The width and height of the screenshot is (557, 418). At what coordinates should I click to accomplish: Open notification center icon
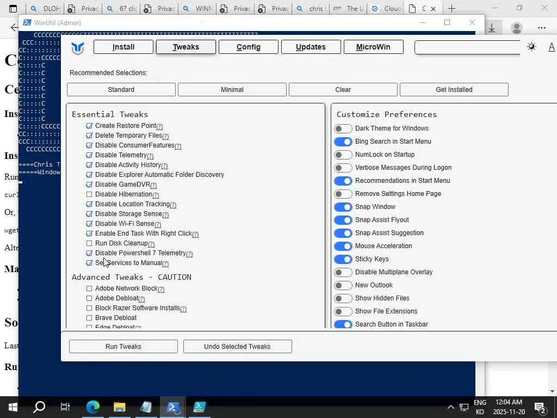click(x=540, y=408)
